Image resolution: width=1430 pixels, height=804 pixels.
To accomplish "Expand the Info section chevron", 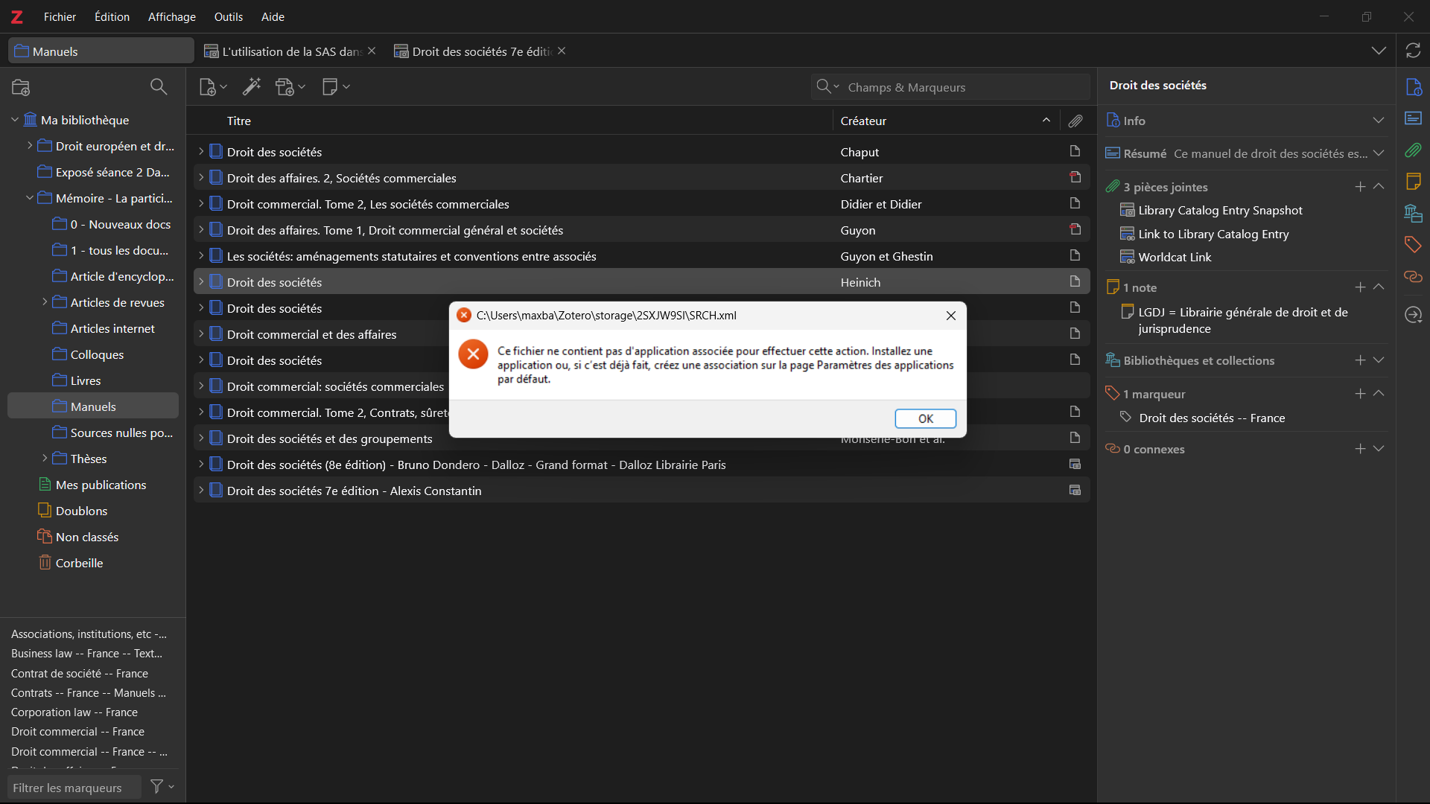I will coord(1379,121).
